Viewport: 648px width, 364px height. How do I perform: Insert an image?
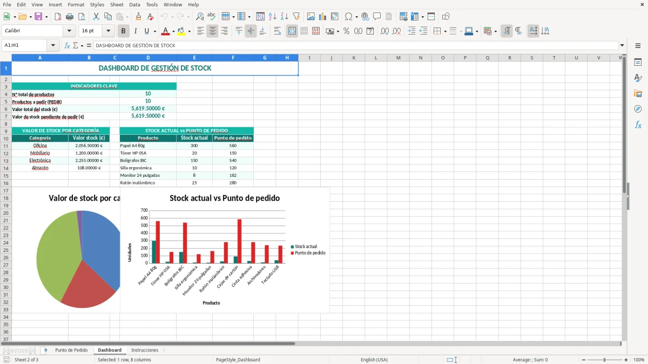point(311,17)
